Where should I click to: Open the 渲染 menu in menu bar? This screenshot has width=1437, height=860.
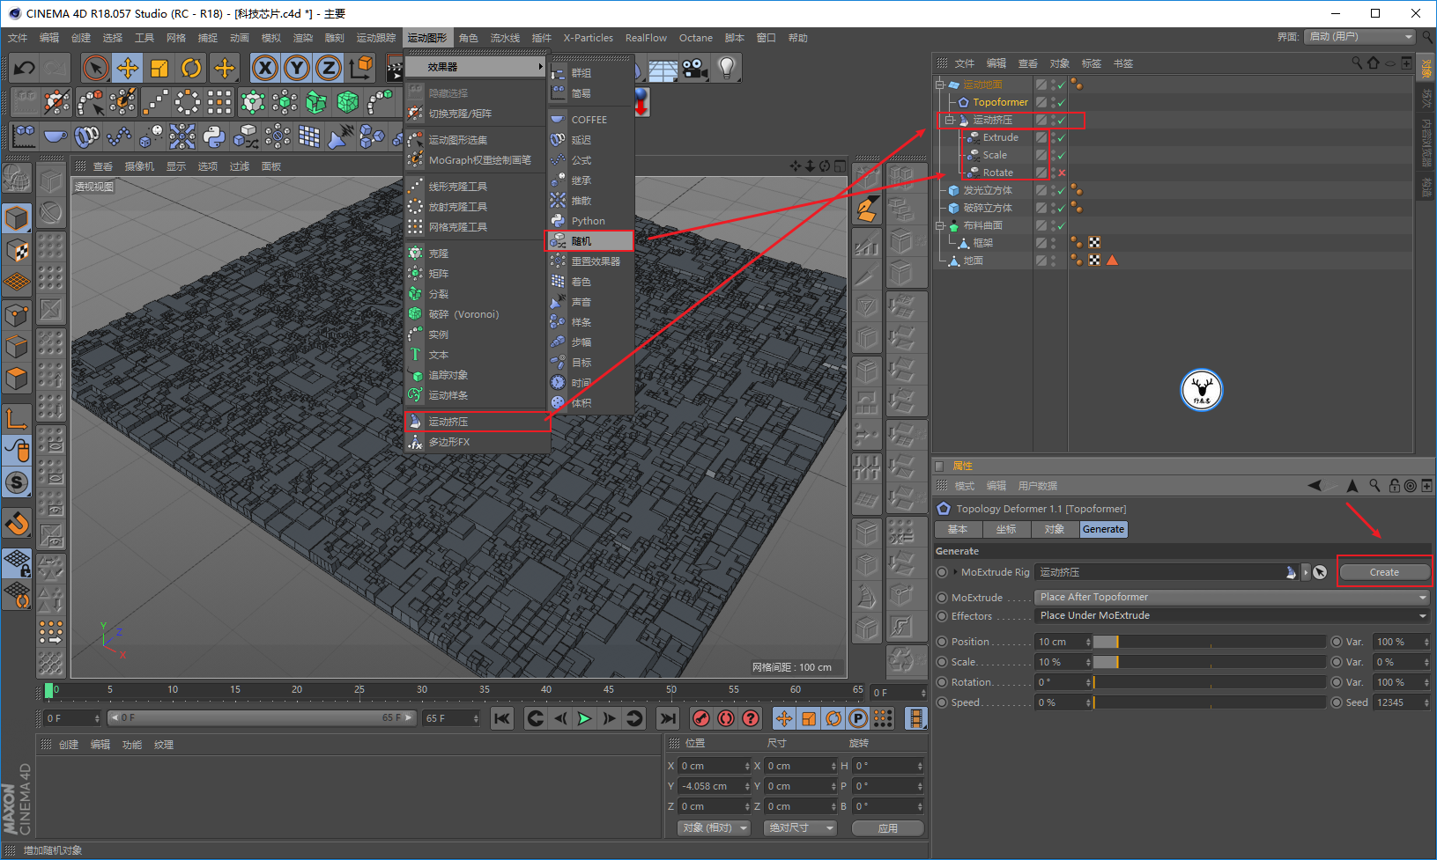coord(302,38)
